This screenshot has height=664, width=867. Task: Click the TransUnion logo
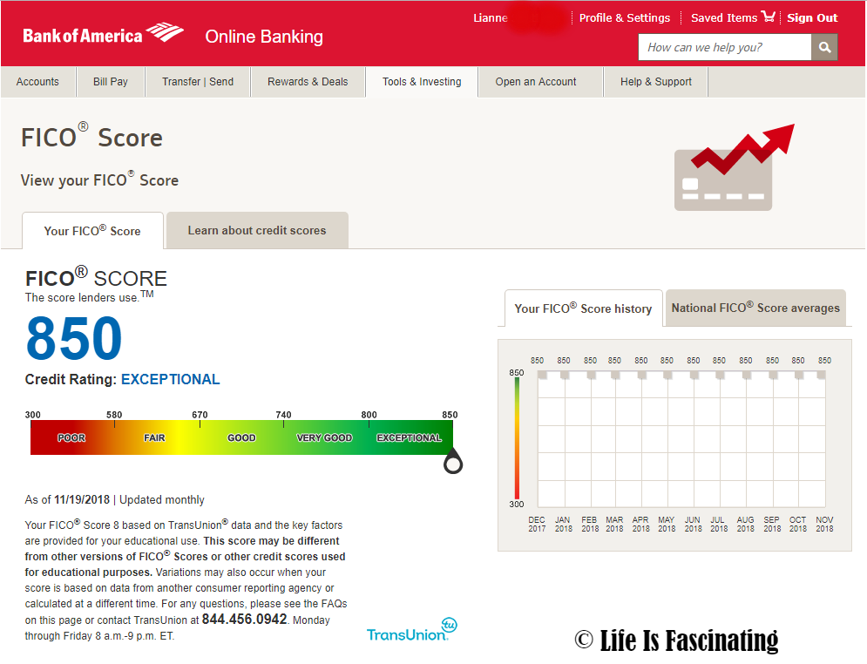412,630
